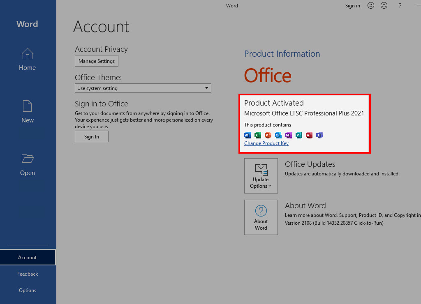Send a frown feedback face icon
The width and height of the screenshot is (421, 304).
point(384,5)
